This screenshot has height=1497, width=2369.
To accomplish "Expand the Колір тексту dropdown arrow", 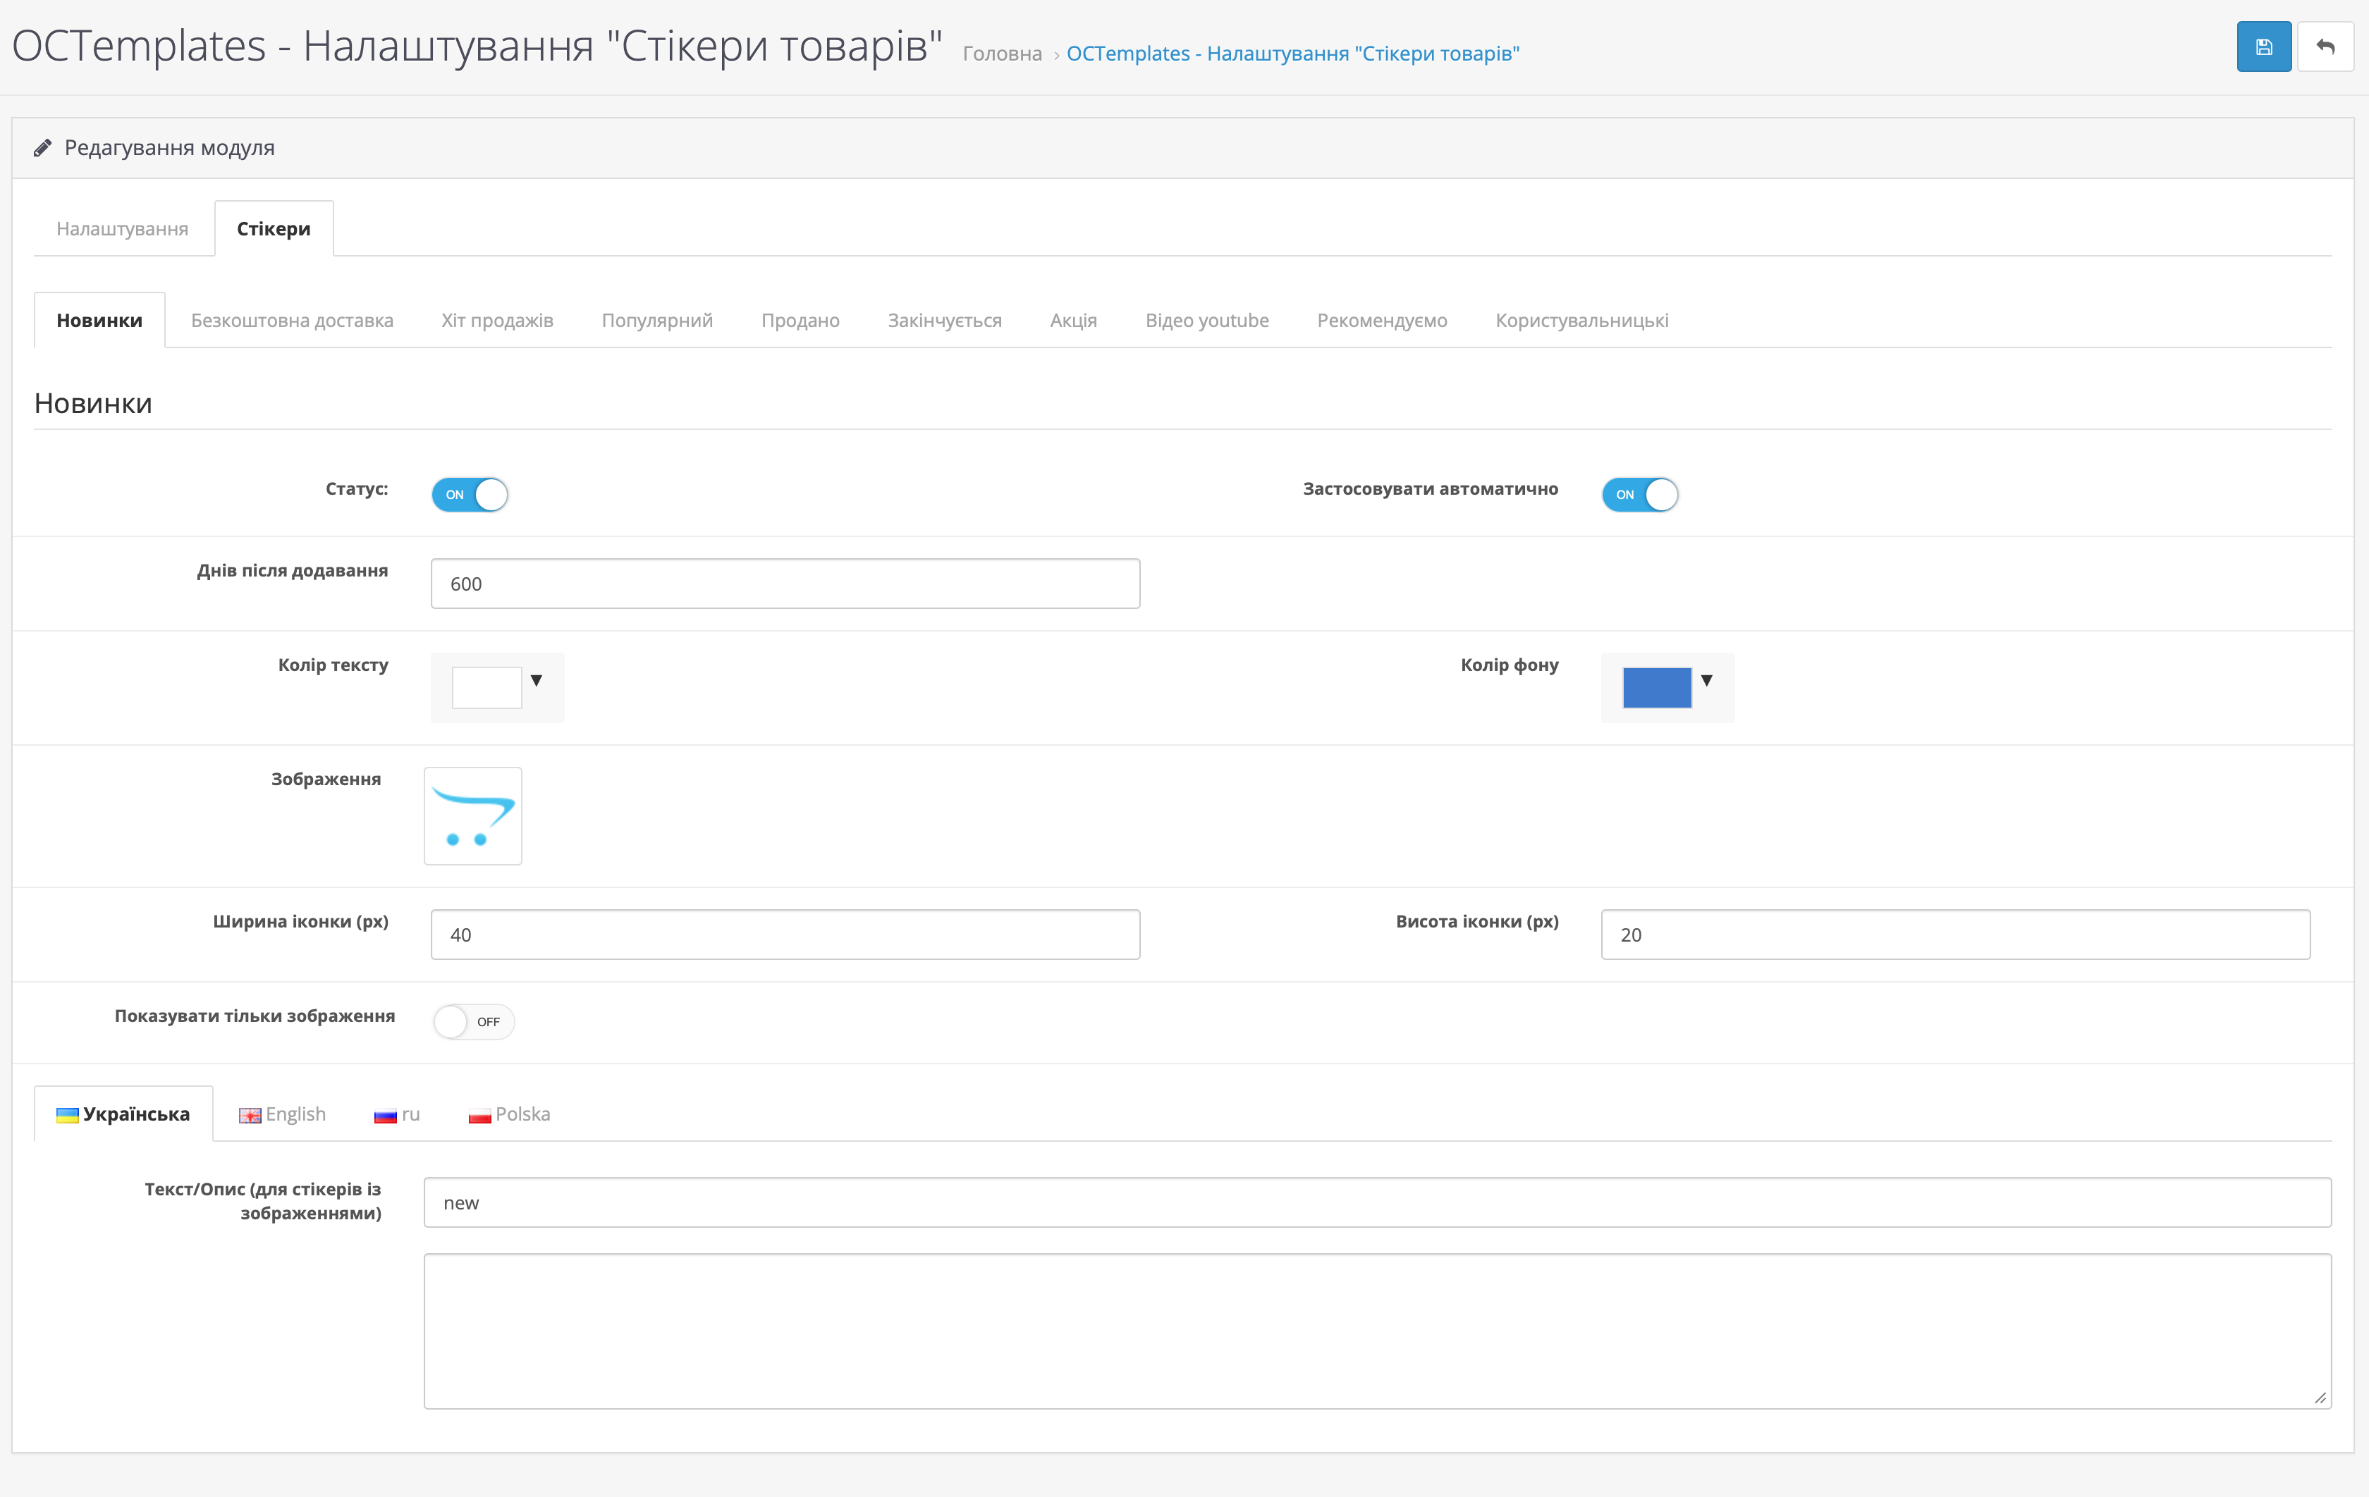I will pos(536,679).
